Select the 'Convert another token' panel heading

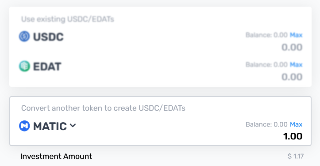click(x=103, y=108)
